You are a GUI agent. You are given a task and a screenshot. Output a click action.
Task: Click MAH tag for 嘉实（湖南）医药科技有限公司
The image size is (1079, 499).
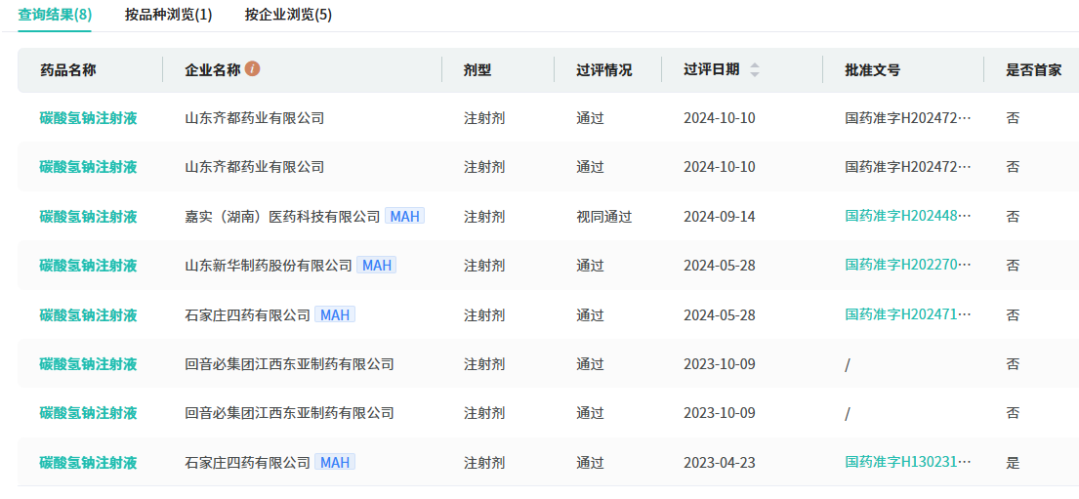point(404,216)
